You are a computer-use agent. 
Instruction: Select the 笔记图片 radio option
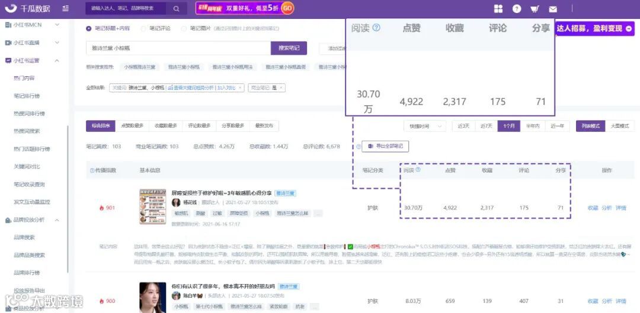point(184,28)
